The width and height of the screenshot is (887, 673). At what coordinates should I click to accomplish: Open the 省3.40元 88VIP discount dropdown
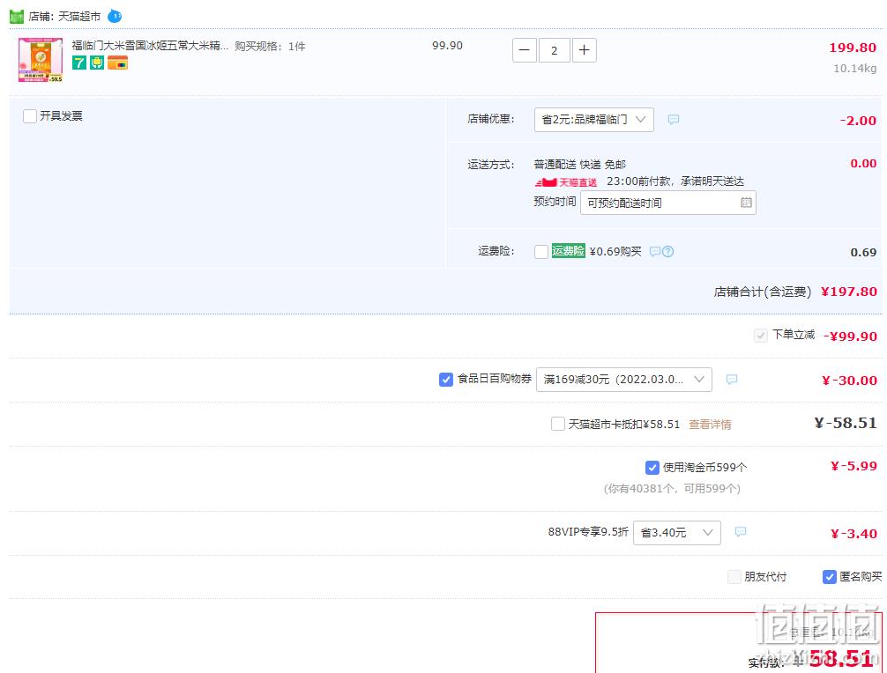pos(677,533)
